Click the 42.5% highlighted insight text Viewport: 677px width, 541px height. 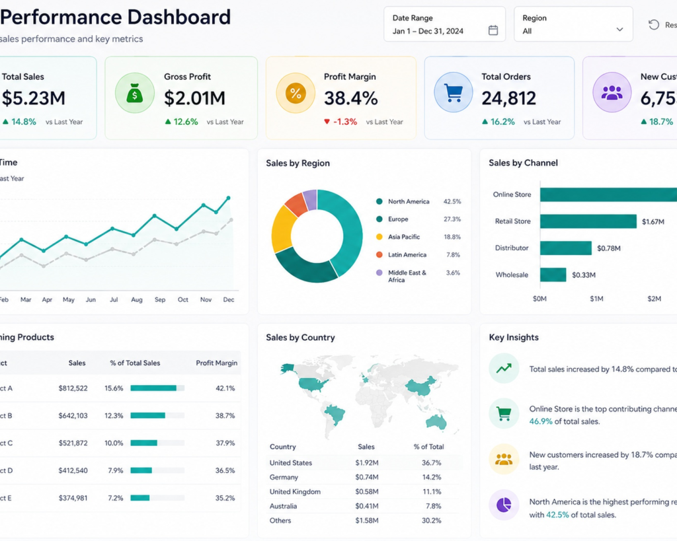(557, 515)
